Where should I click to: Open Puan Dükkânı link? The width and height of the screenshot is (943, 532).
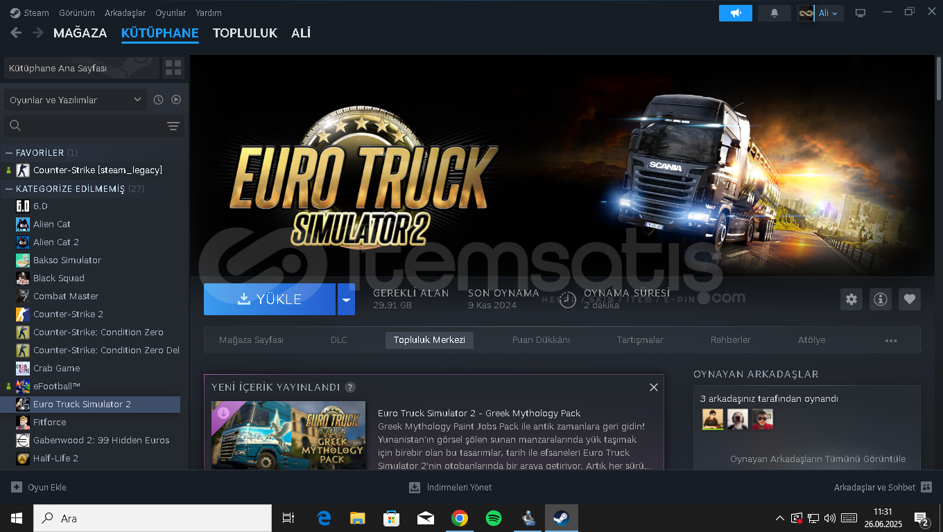[541, 340]
